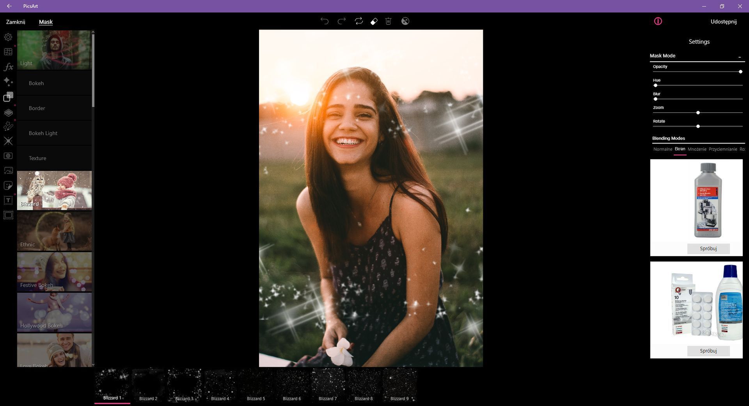Expand the Bokeh mask category

click(54, 83)
